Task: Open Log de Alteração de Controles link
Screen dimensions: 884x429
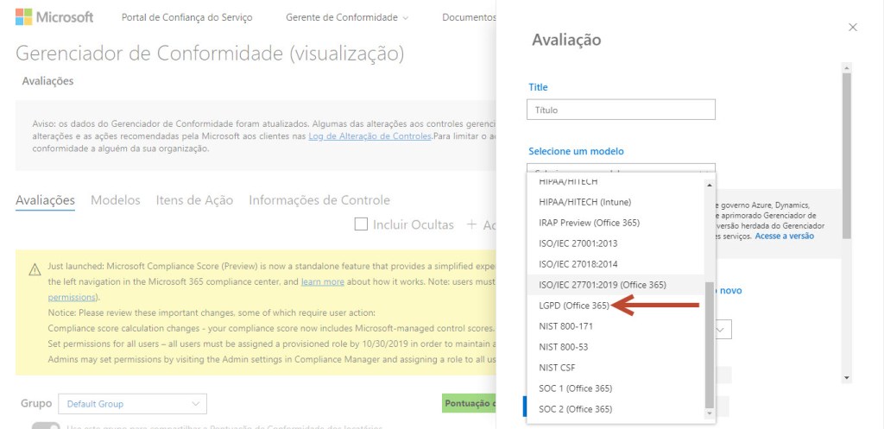Action: [x=369, y=136]
